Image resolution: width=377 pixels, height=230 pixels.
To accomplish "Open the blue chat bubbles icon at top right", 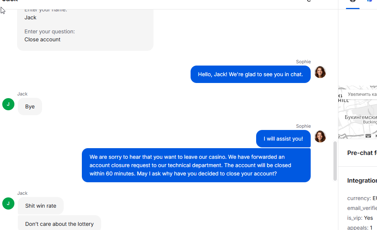I will click(370, 1).
